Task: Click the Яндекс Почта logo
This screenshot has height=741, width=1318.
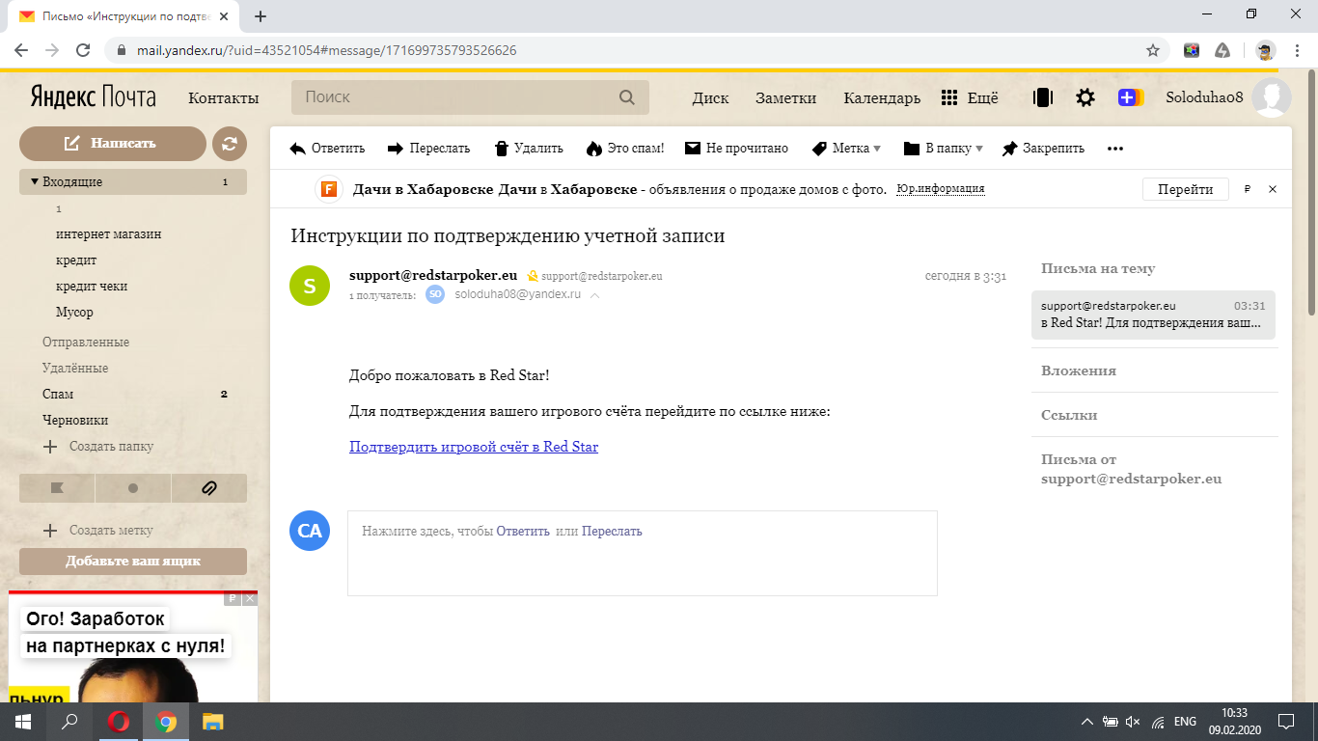Action: point(94,97)
